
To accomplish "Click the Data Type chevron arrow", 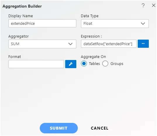I will pos(143,24).
